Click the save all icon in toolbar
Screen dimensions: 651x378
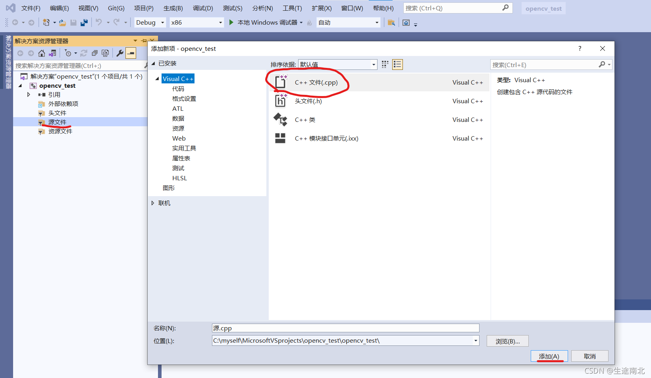pos(84,23)
